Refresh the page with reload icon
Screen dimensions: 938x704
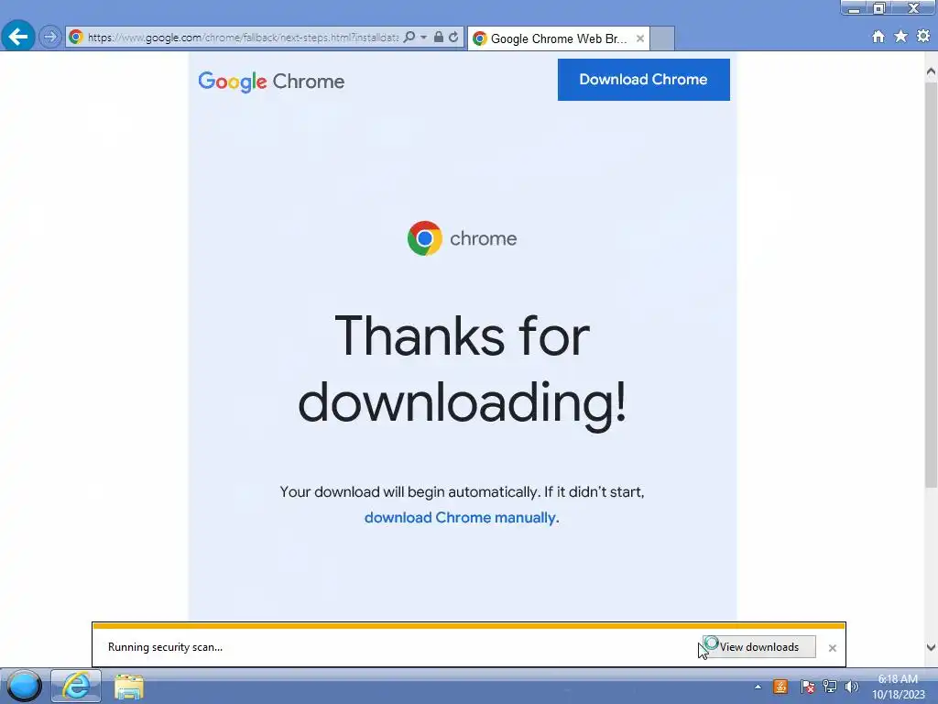[453, 37]
